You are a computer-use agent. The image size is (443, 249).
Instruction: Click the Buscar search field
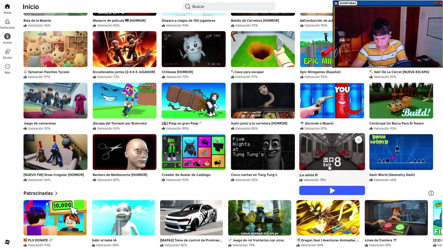coord(229,7)
